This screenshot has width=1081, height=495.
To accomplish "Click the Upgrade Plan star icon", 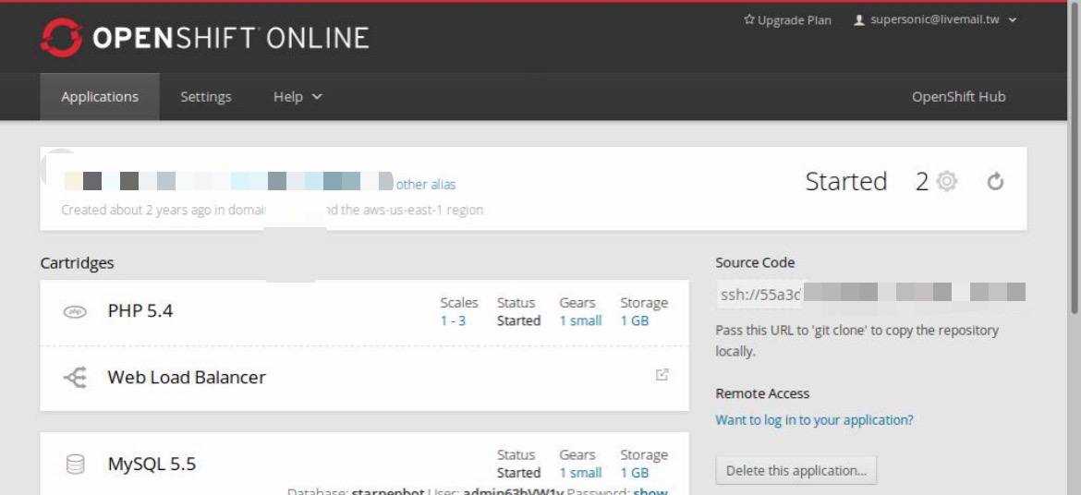I will tap(749, 20).
